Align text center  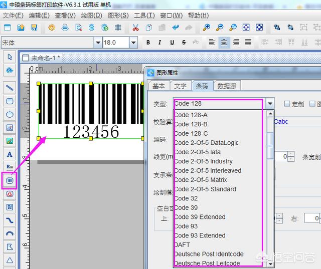tap(224, 43)
